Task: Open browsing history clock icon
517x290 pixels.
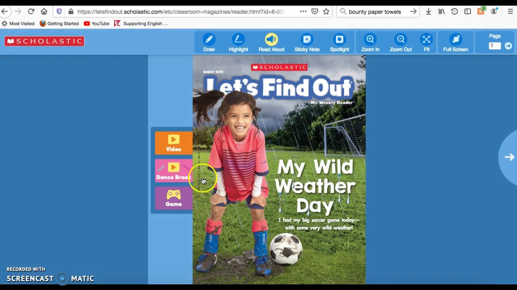Action: 454,12
